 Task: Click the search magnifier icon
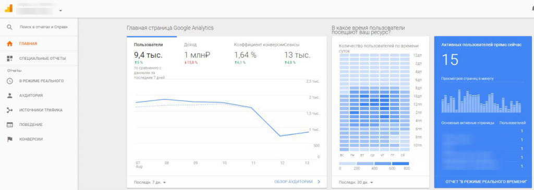(x=9, y=27)
